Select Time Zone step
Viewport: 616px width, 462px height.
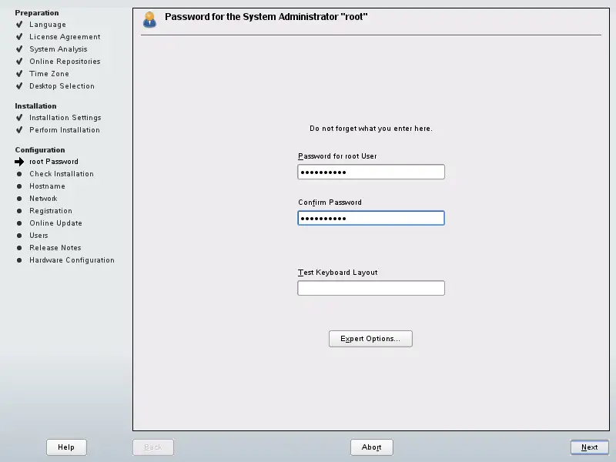(49, 73)
